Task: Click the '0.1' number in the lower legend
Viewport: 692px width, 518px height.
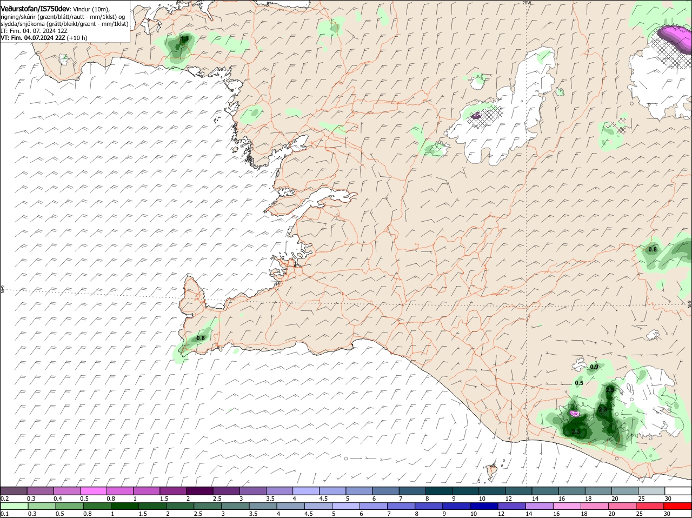Action: [x=5, y=514]
